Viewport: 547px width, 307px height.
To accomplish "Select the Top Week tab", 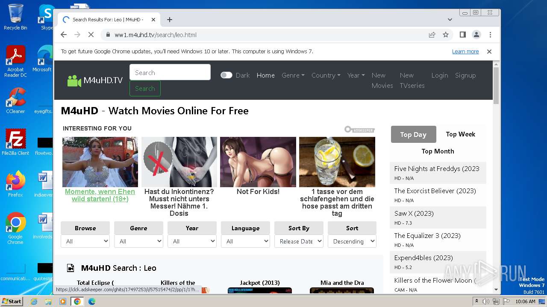I will coord(460,134).
